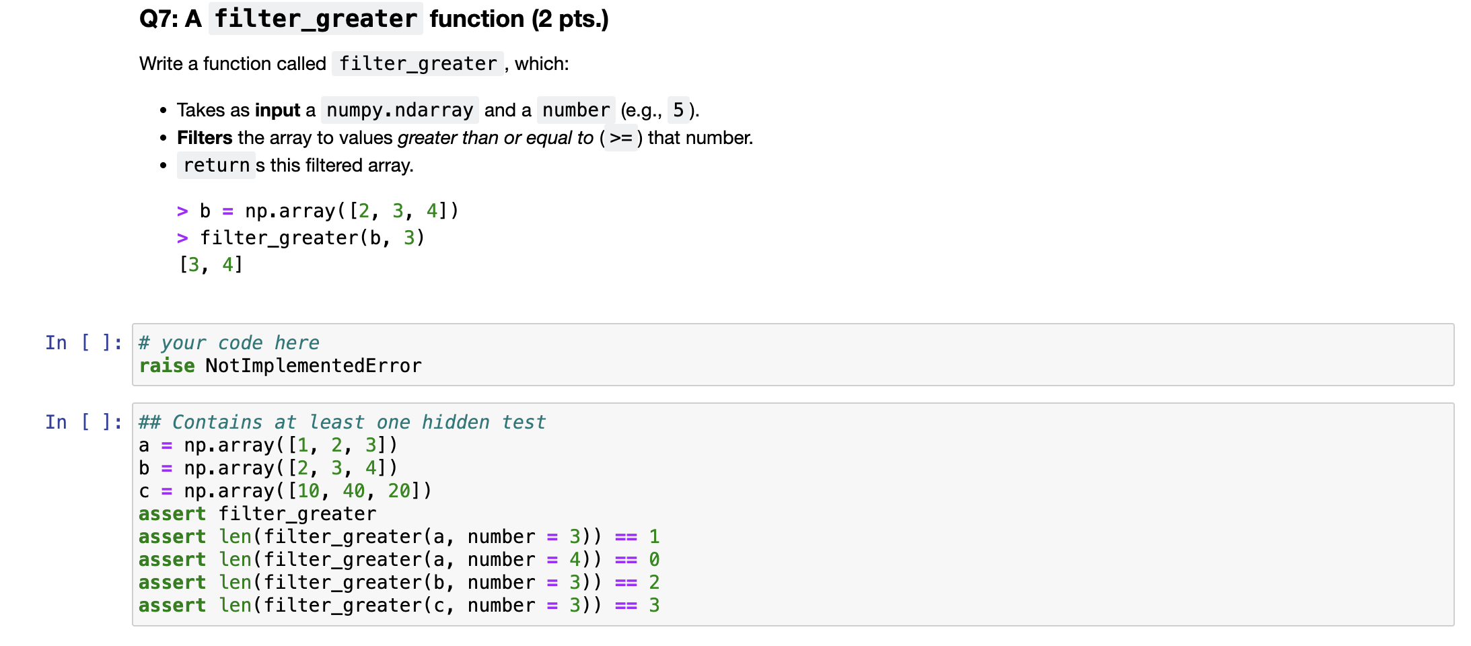Click the test-cell line 'b = np.array([2, 3, 4])'
1471x646 pixels.
(268, 468)
